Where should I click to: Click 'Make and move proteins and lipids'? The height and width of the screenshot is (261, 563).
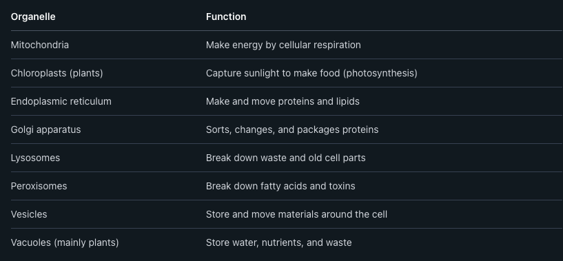[x=283, y=102]
